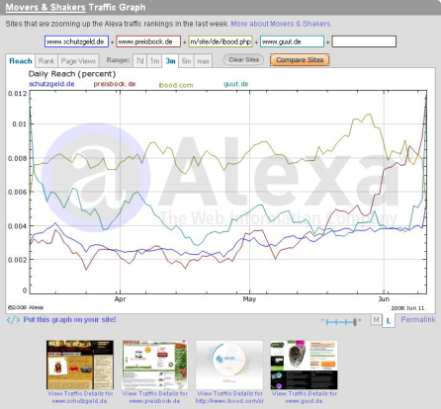The image size is (441, 409).
Task: Click the 0.012 y-axis value
Action: (x=17, y=94)
